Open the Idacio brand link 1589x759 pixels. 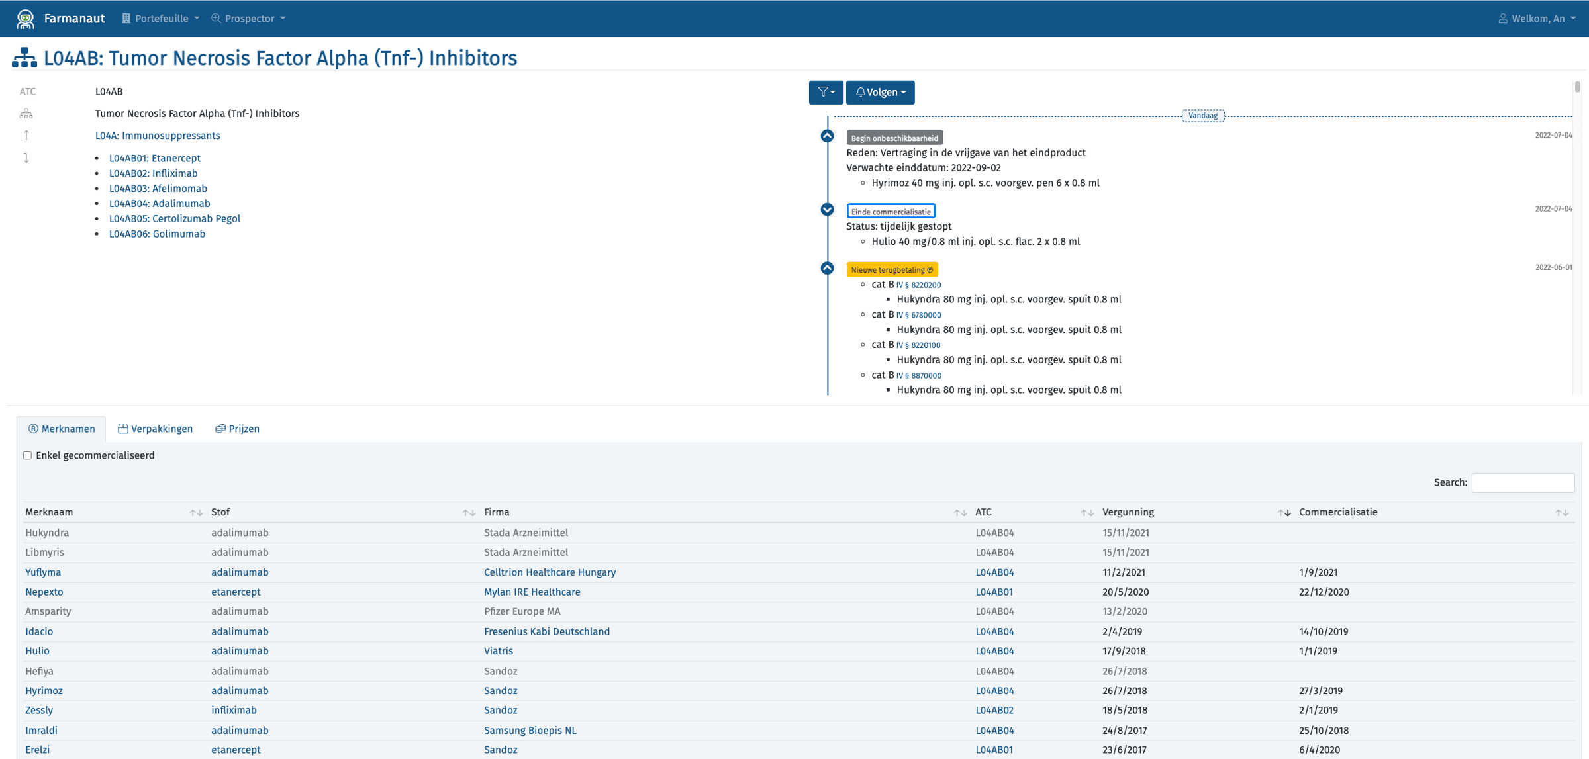coord(39,632)
